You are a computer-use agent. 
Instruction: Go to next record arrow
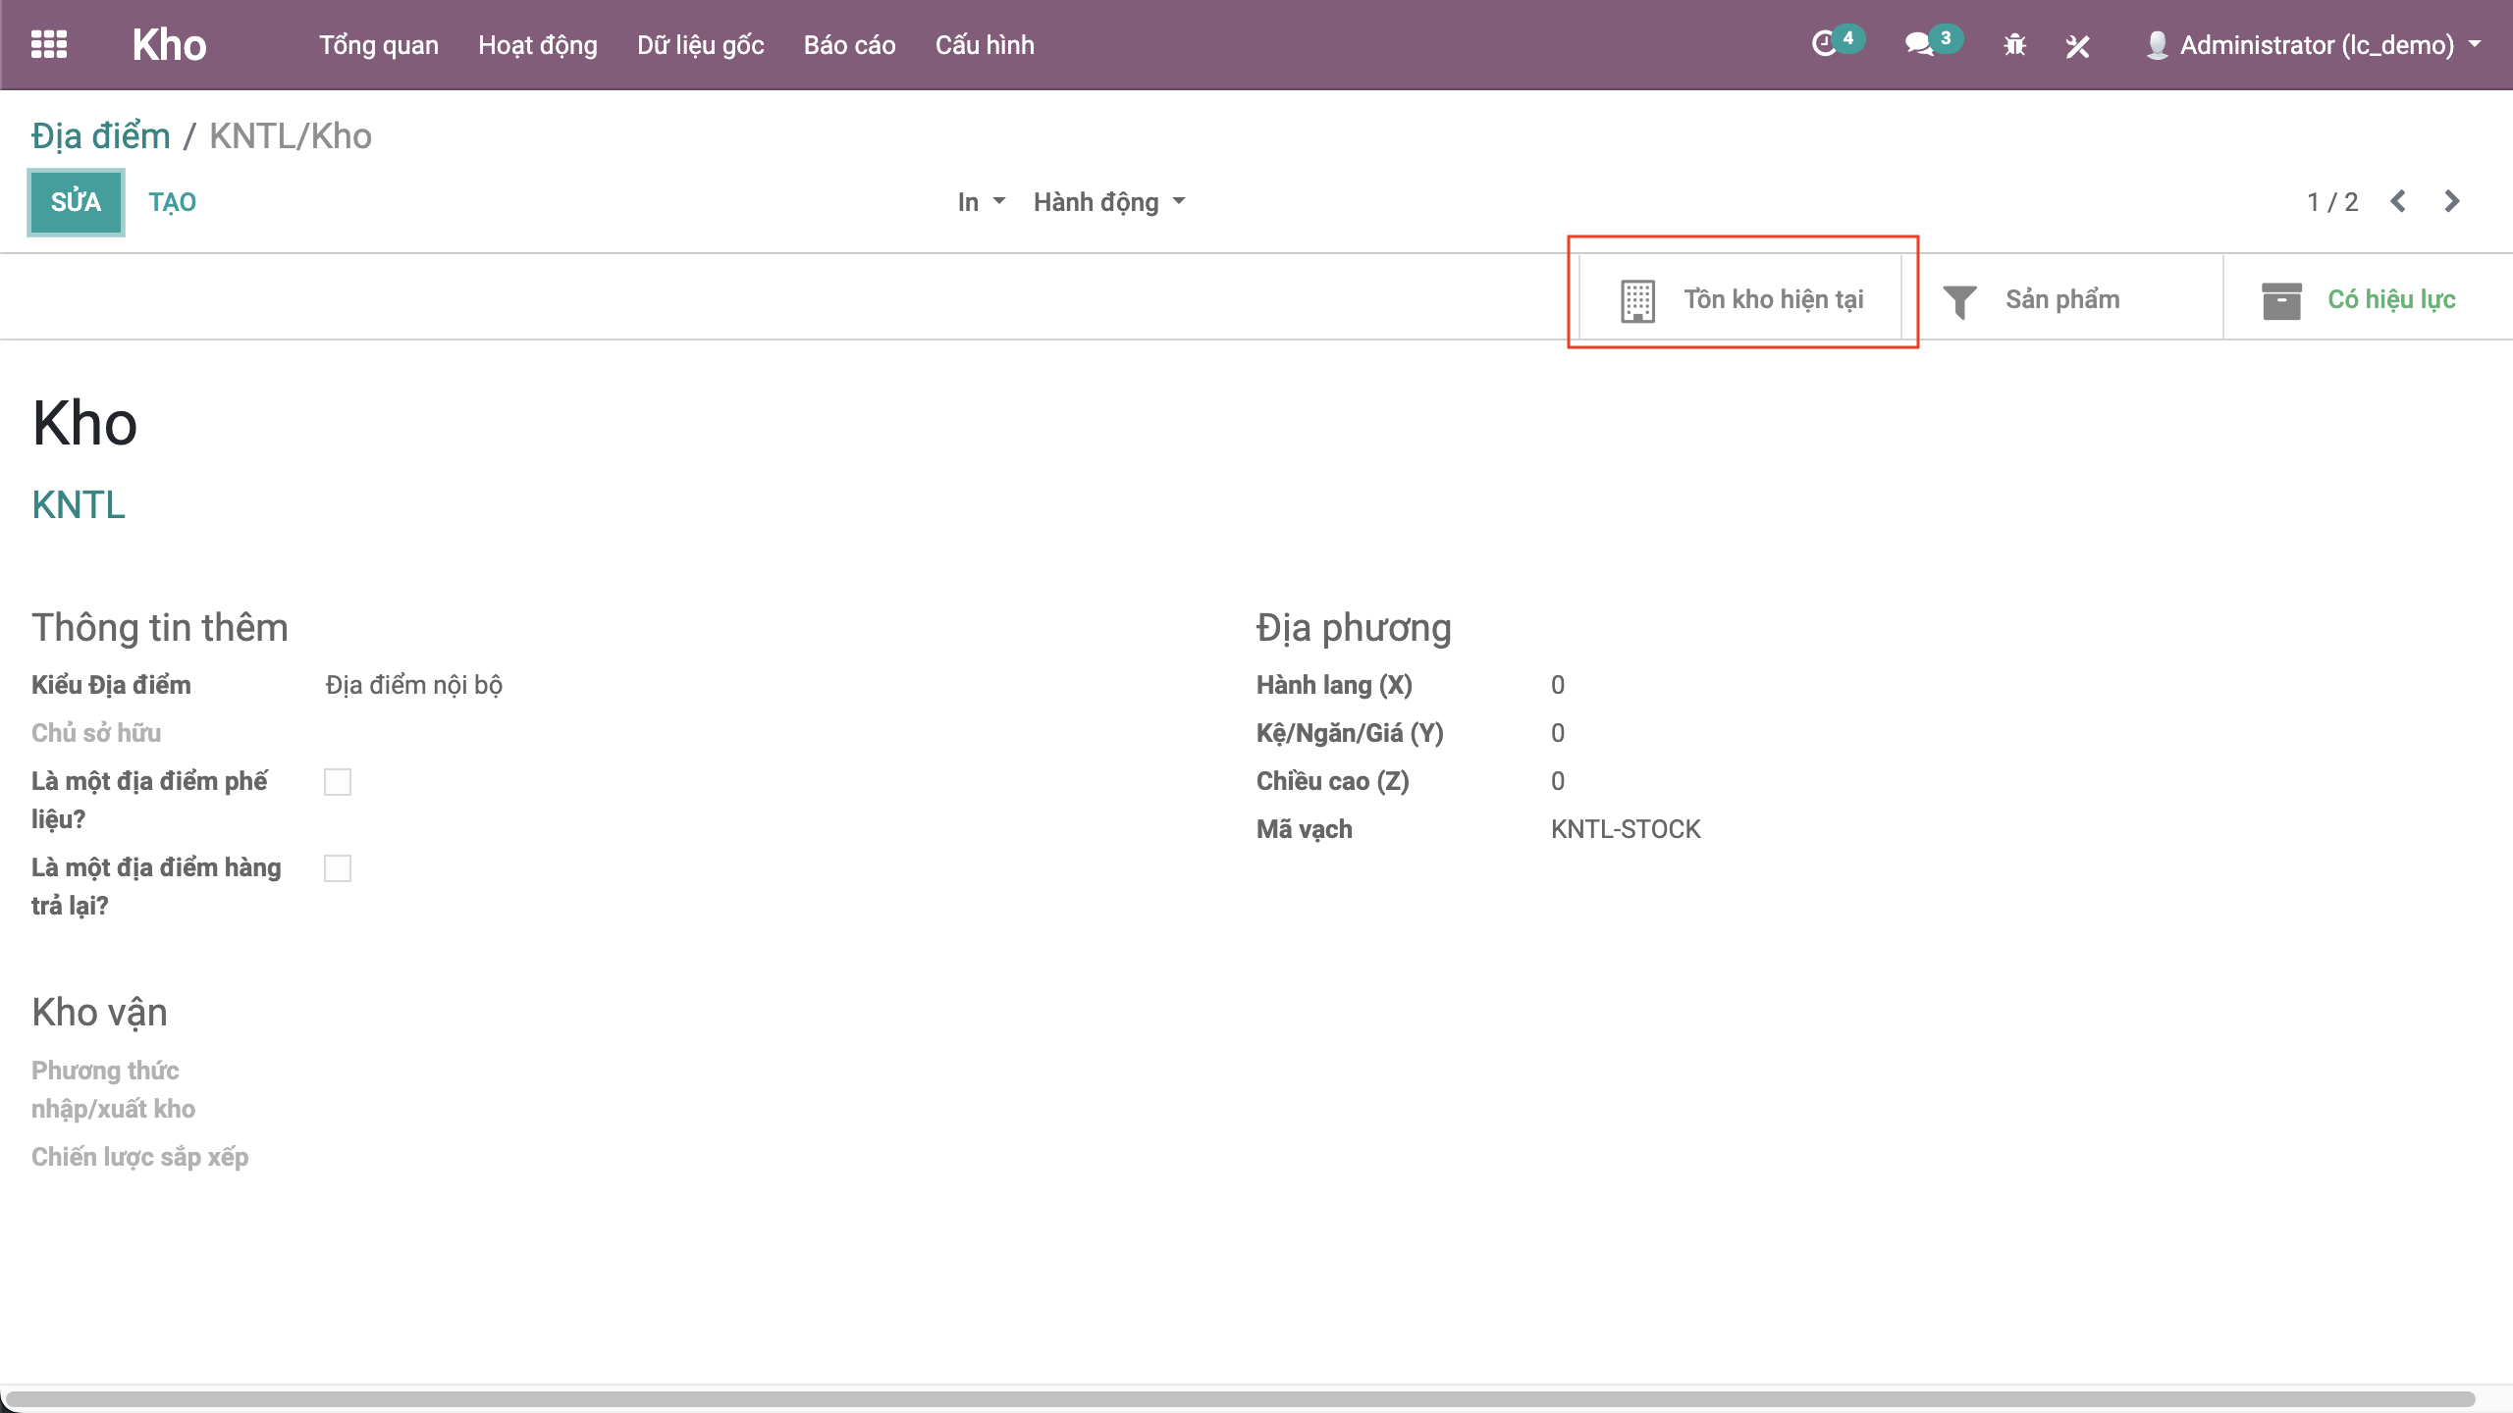[x=2452, y=201]
